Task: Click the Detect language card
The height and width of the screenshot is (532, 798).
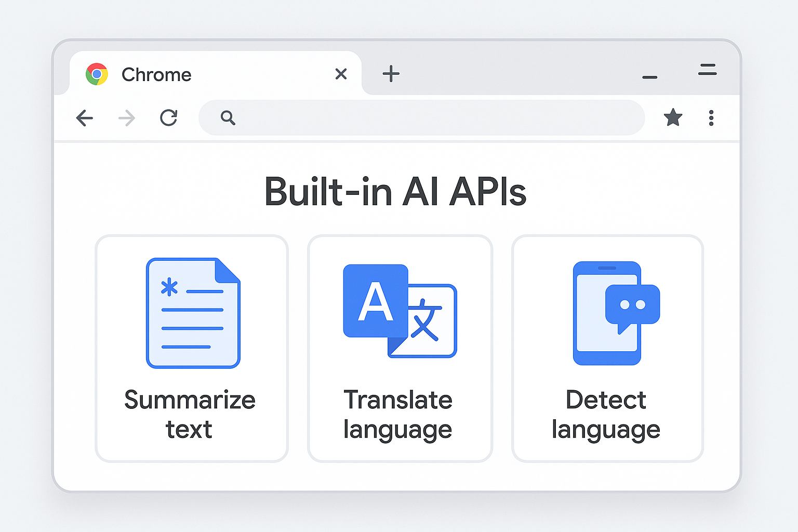Action: click(x=607, y=348)
